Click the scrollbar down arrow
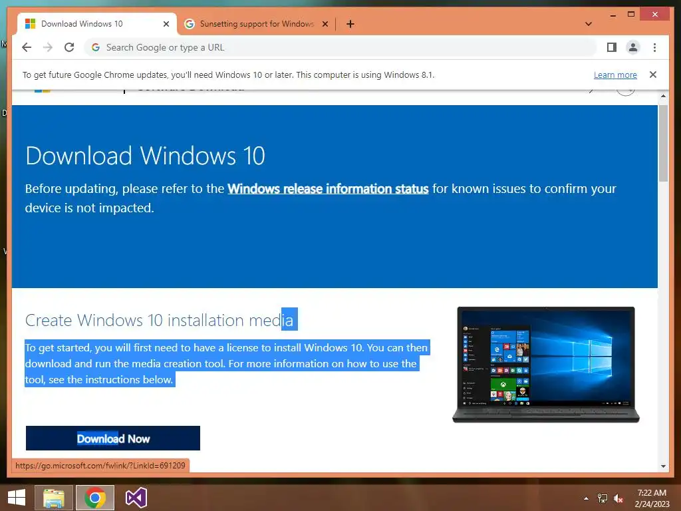 pyautogui.click(x=663, y=466)
